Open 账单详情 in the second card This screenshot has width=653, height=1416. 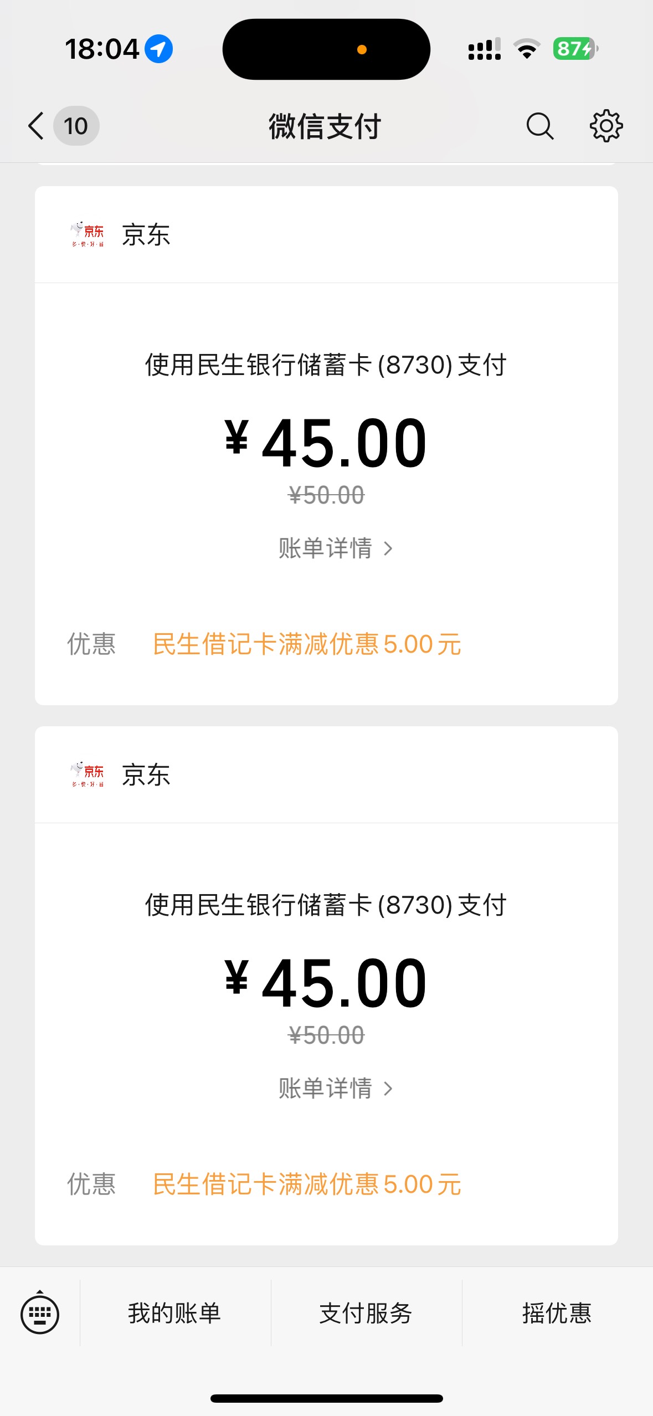click(336, 1089)
